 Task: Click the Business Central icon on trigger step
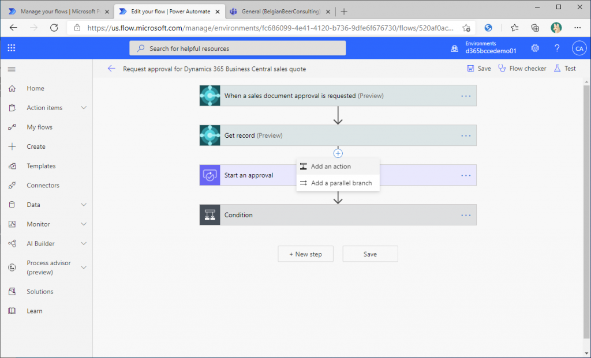pos(210,96)
